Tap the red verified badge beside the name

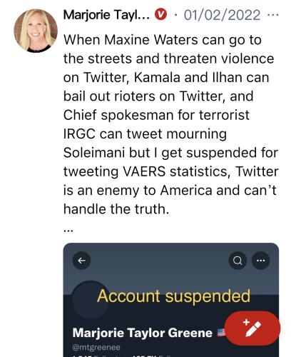click(x=161, y=14)
